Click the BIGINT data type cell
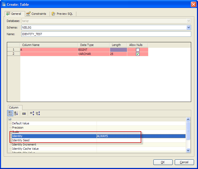This screenshot has height=169, width=198. [94, 50]
